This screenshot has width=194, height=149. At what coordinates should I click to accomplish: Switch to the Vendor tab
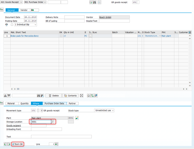(x=24, y=10)
